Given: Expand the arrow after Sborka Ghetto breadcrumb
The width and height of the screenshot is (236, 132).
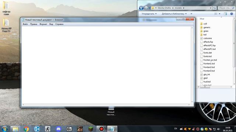Looking at the screenshot, I should click(173, 8).
